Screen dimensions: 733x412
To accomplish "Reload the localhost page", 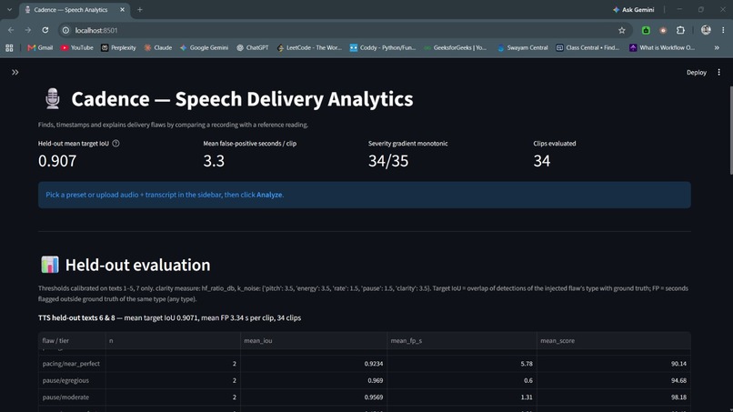I will (x=45, y=30).
